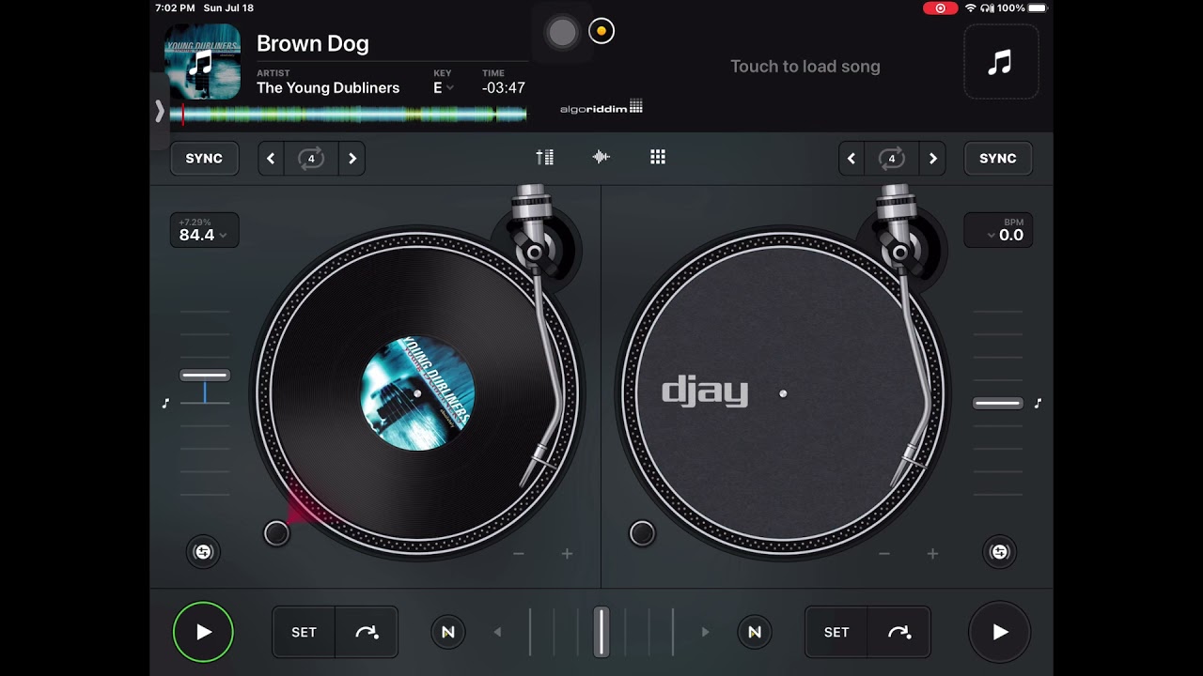This screenshot has height=676, width=1203.
Task: Toggle the yellow Automix indicator button
Action: click(601, 31)
